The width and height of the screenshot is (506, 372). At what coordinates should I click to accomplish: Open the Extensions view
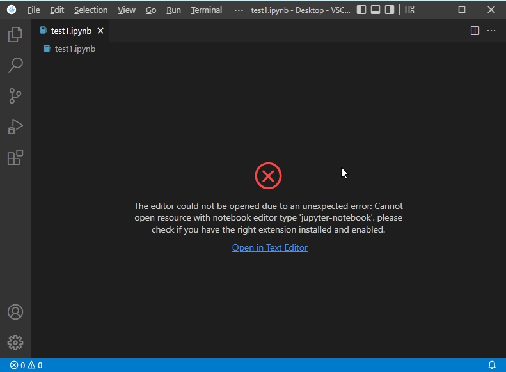pos(15,157)
